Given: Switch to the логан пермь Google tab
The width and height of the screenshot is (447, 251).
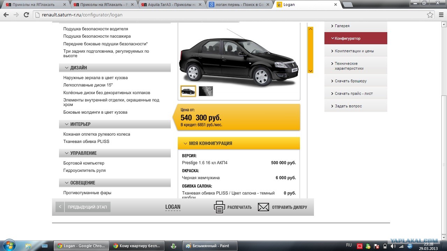Looking at the screenshot, I should [x=239, y=5].
